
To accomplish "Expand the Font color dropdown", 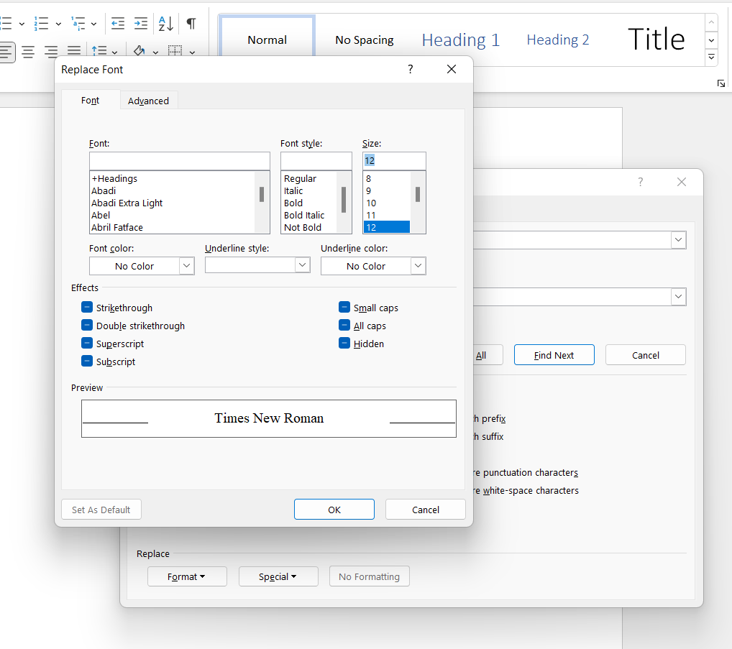I will [187, 266].
